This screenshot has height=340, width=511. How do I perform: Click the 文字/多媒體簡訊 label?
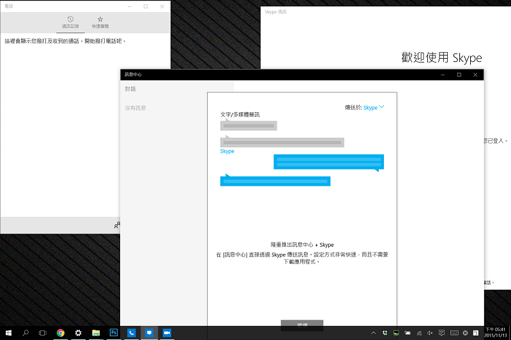(240, 115)
